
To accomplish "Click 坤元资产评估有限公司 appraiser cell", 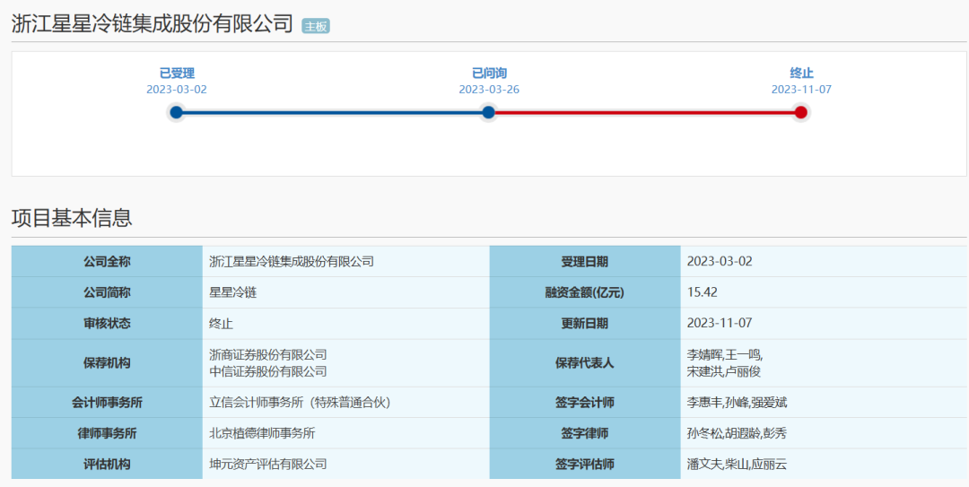I will [x=268, y=464].
